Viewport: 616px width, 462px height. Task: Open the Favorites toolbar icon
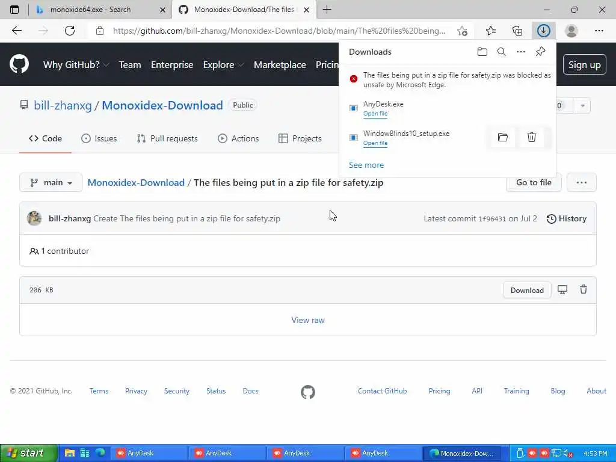pos(491,31)
